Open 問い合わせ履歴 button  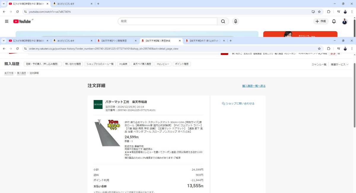73,64
